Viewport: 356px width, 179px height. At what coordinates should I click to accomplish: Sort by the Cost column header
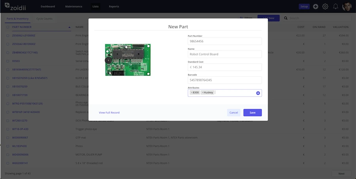tap(301, 27)
